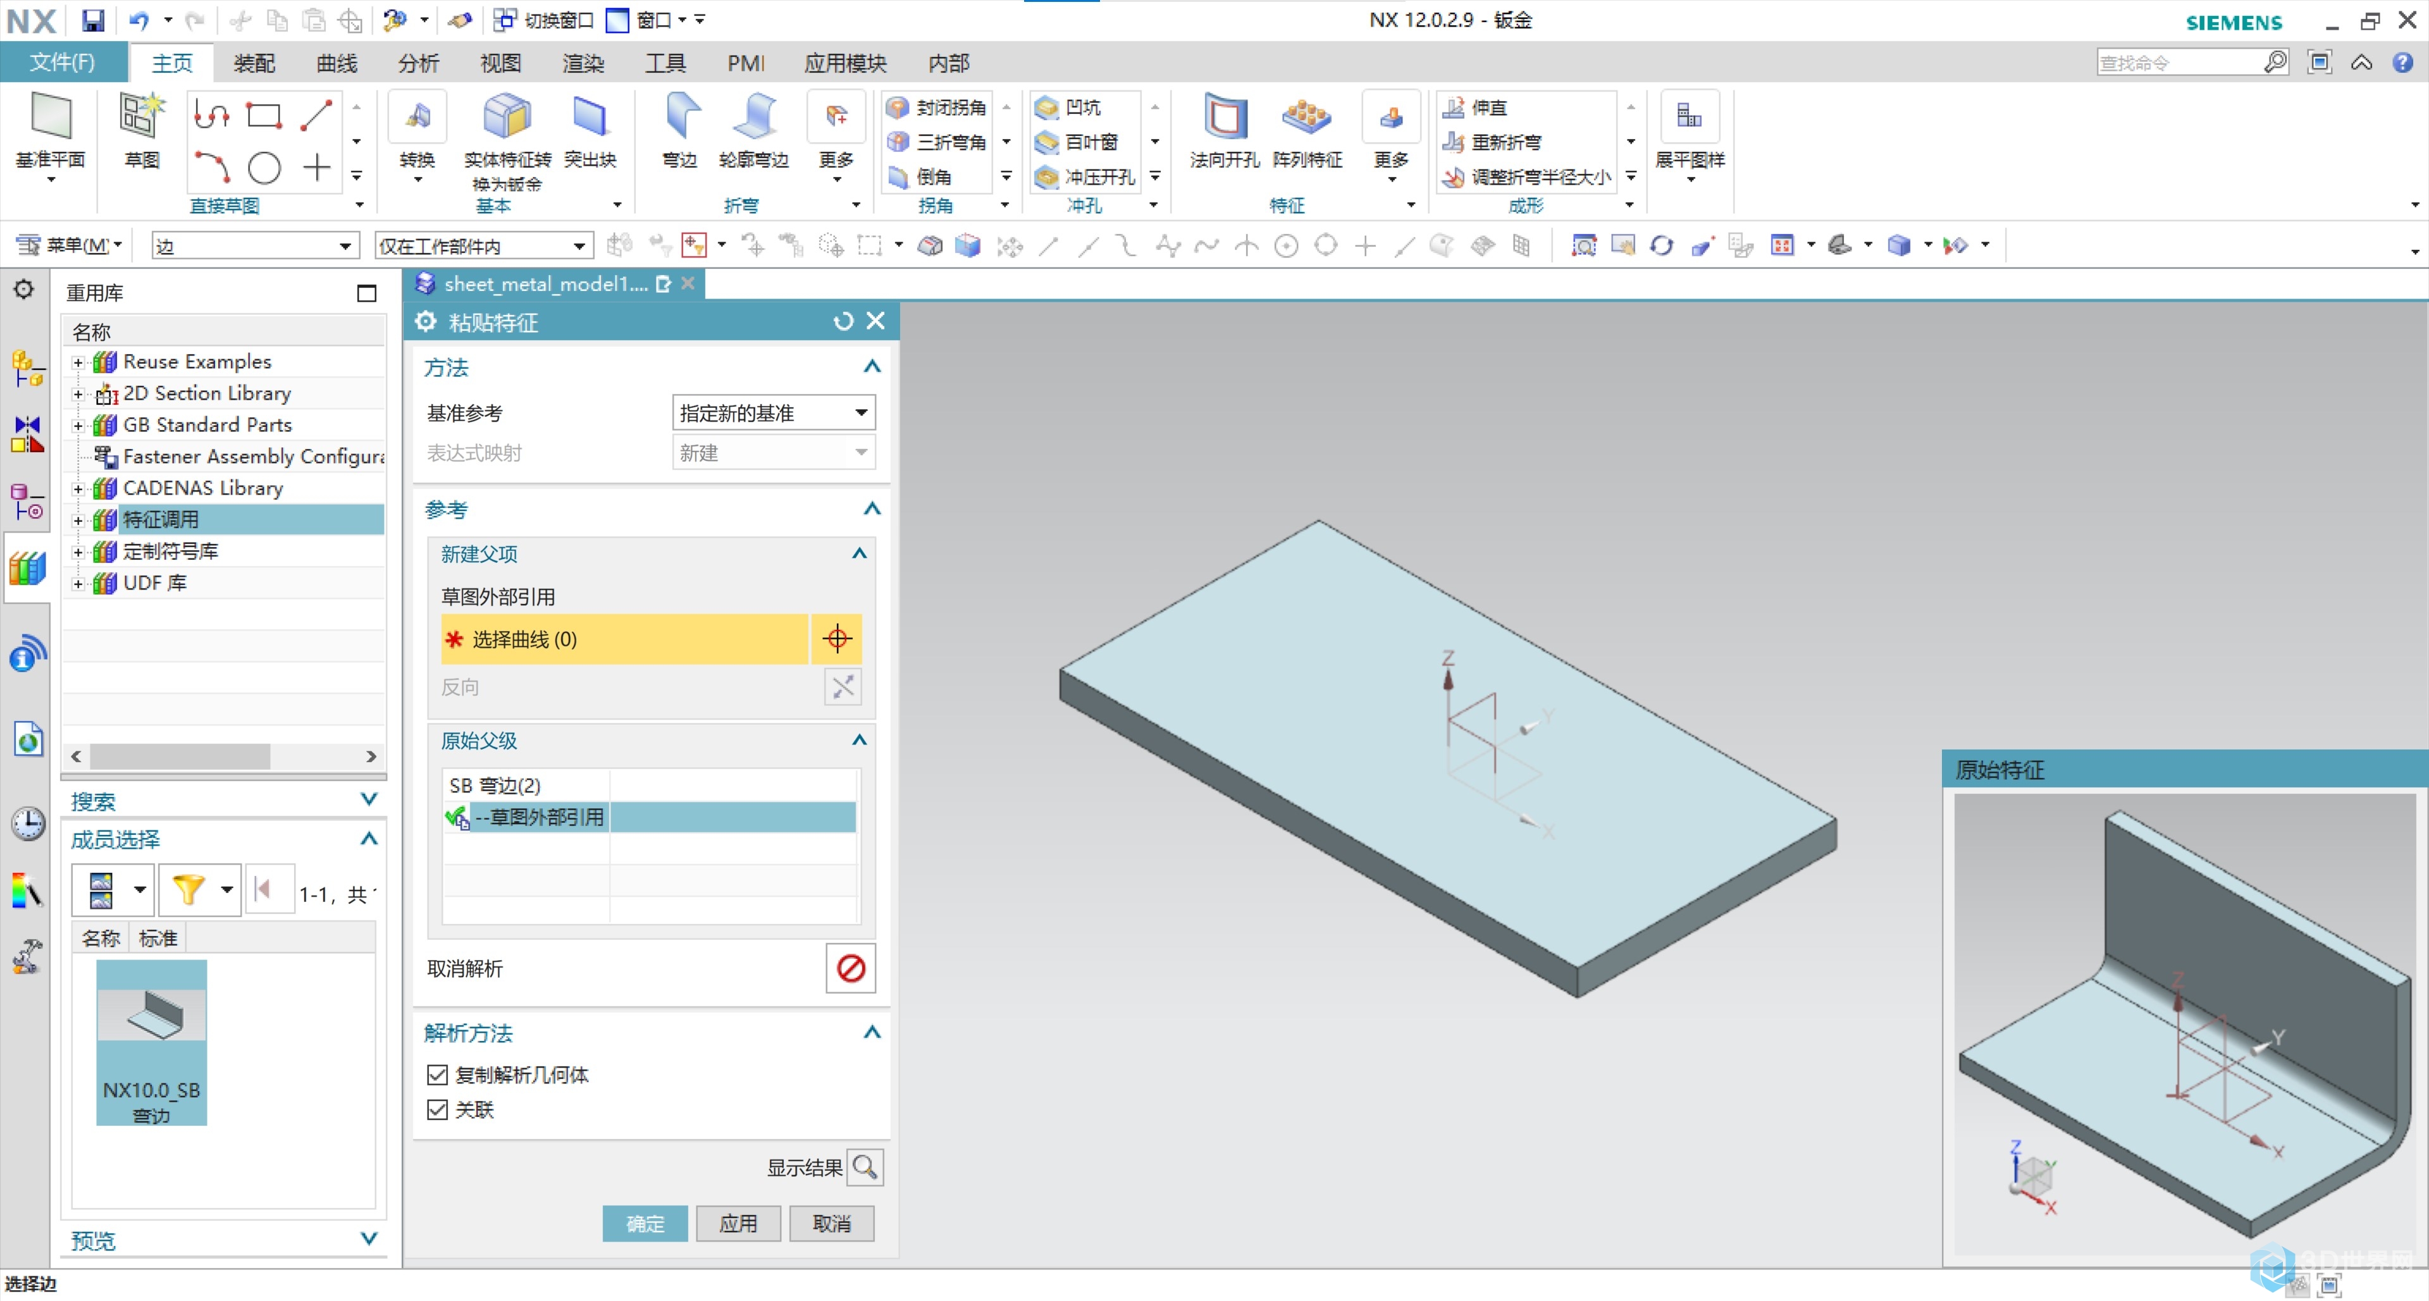Click the 显示结果 magnifier icon
Viewport: 2429px width, 1301px height.
point(865,1167)
